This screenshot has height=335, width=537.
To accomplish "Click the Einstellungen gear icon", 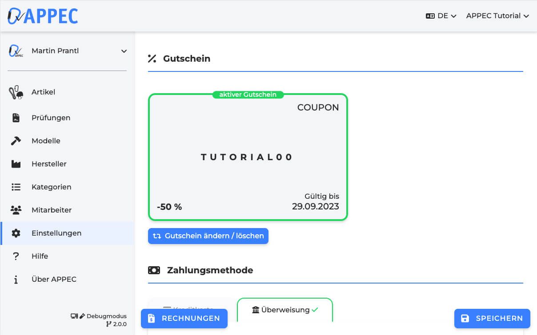I will (16, 233).
